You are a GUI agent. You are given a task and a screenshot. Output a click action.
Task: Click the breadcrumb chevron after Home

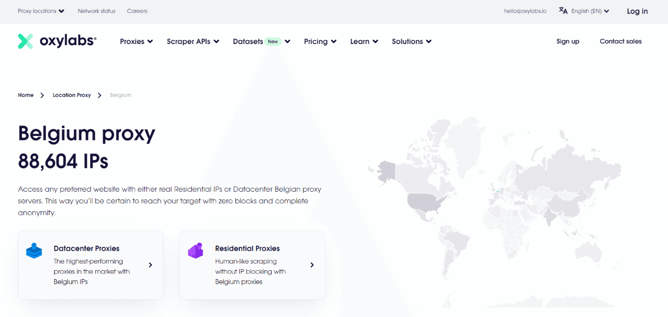click(x=42, y=95)
